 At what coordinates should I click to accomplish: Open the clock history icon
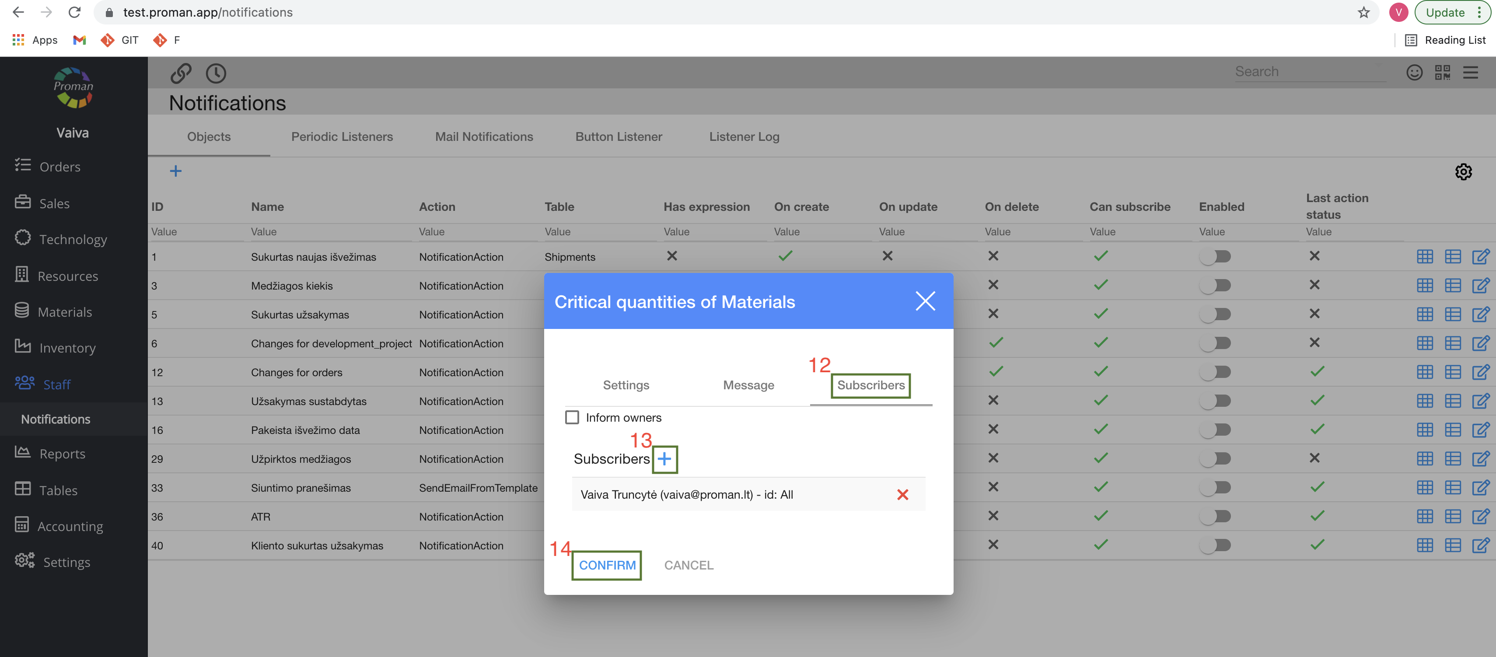click(216, 73)
